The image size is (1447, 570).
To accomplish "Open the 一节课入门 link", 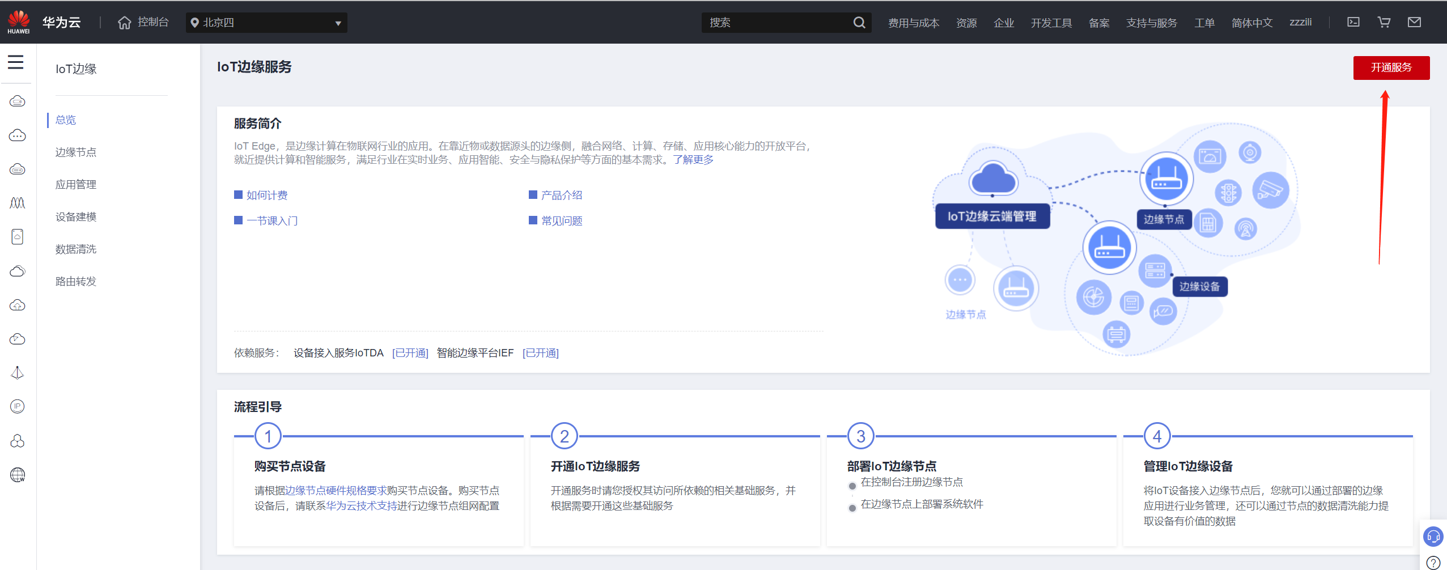I will pos(272,221).
